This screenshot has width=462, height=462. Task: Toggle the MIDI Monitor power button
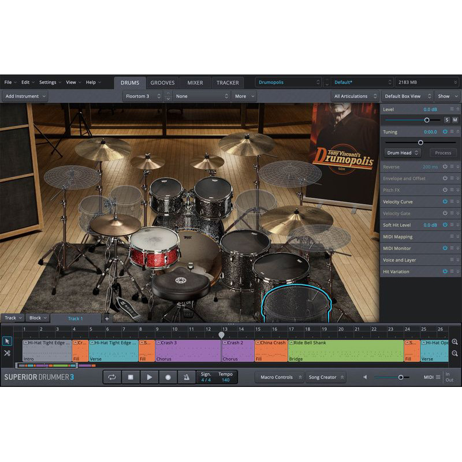[x=445, y=248]
